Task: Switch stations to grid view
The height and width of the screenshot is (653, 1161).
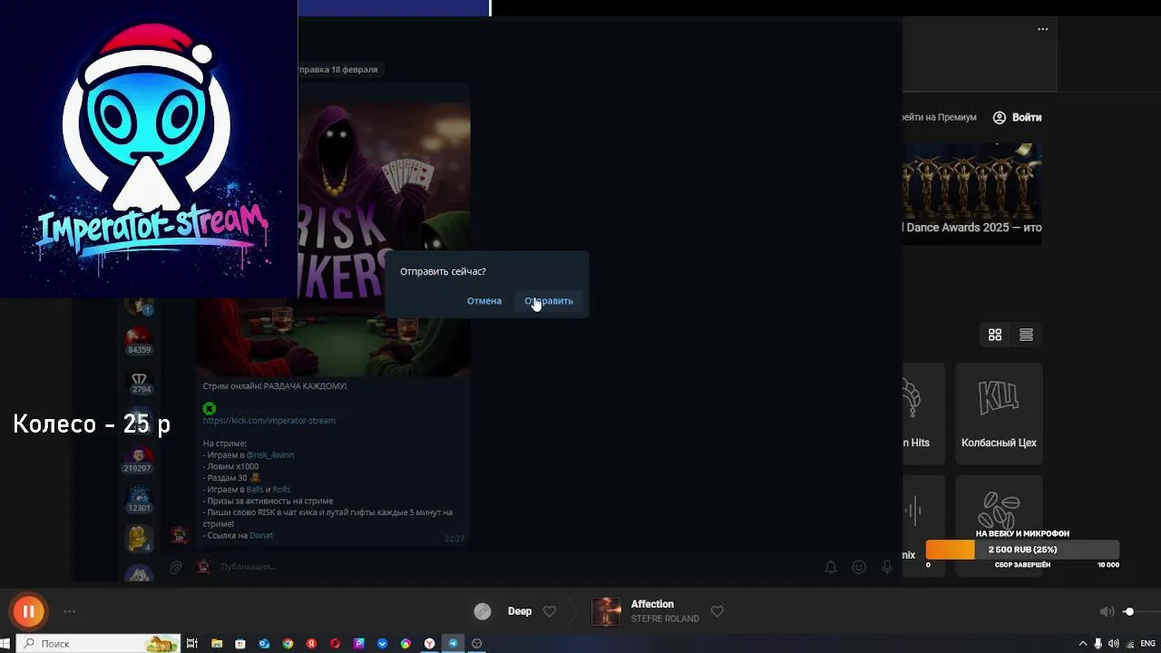Action: click(995, 335)
